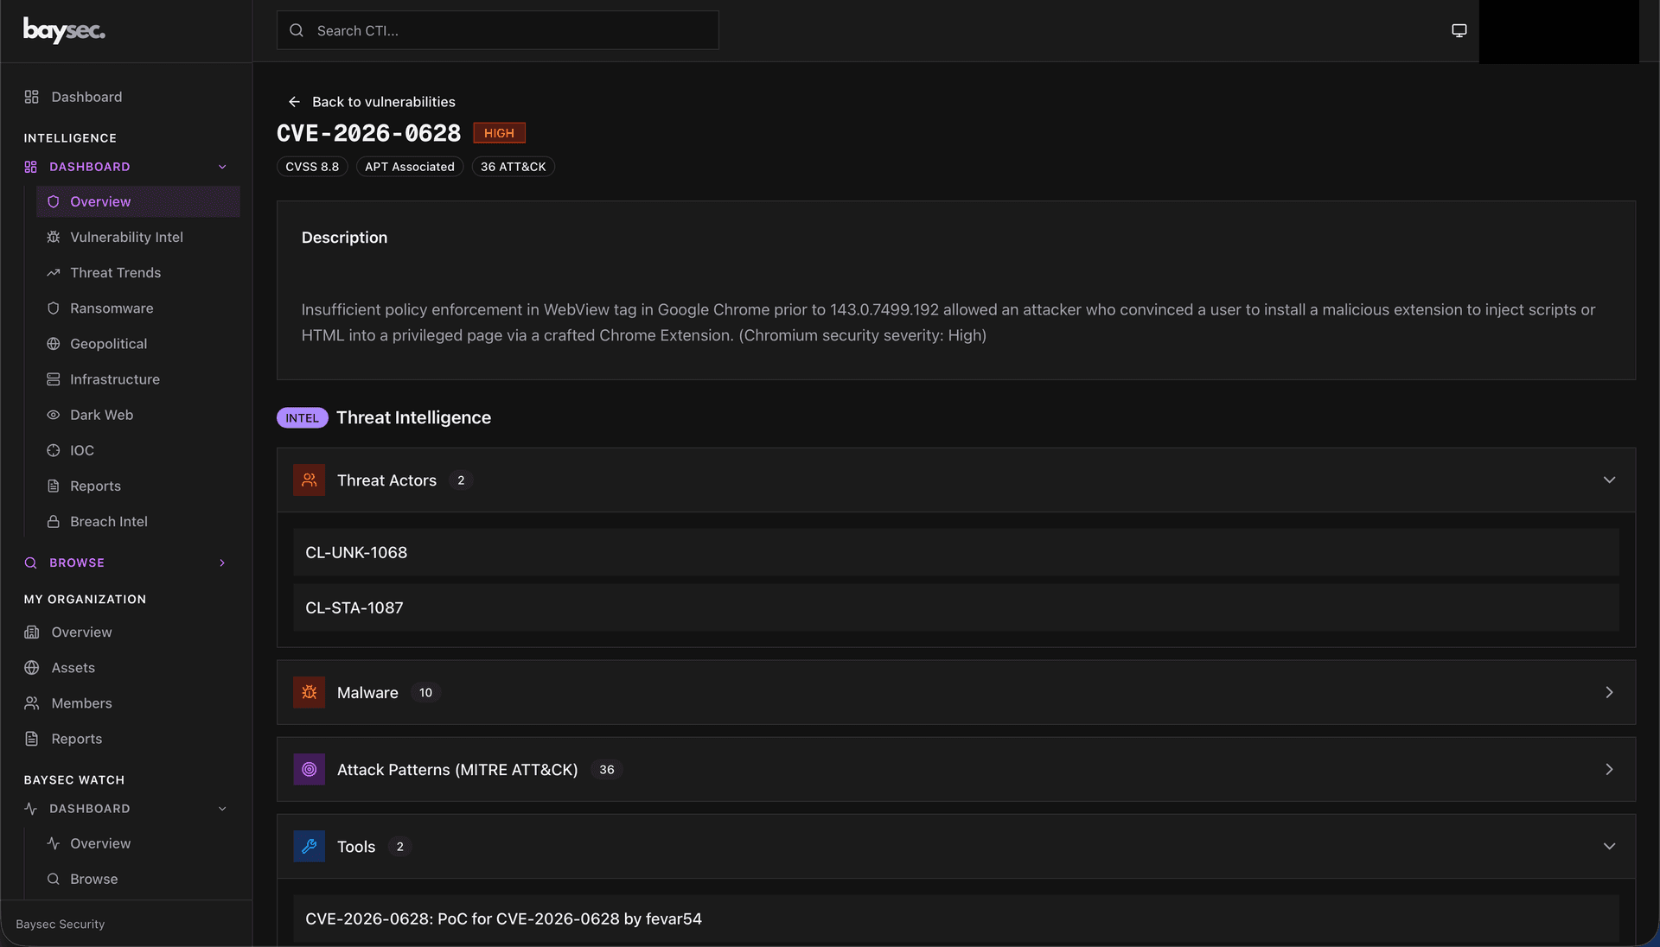Screen dimensions: 1660x947
Task: Click the Search CTI input field
Action: coord(510,30)
